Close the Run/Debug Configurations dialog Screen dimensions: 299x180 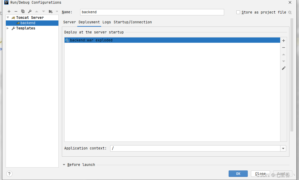[x=290, y=2]
